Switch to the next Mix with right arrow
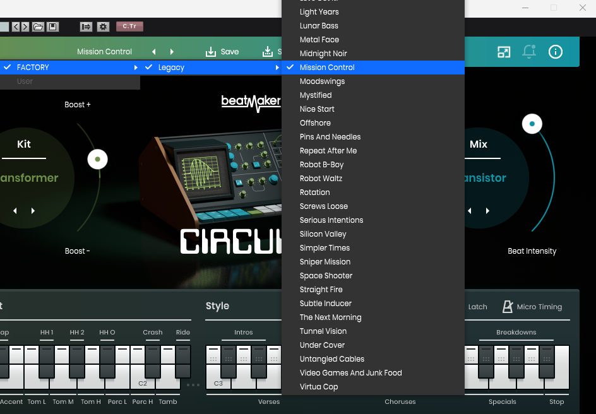The image size is (596, 414). coord(487,211)
